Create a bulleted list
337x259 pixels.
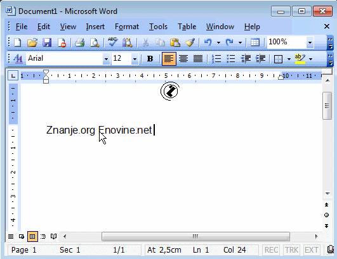pos(230,58)
